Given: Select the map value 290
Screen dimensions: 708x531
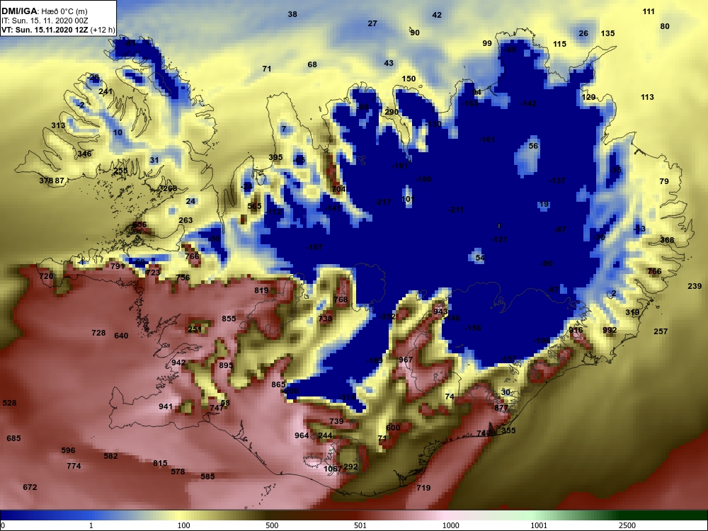Looking at the screenshot, I should [392, 112].
